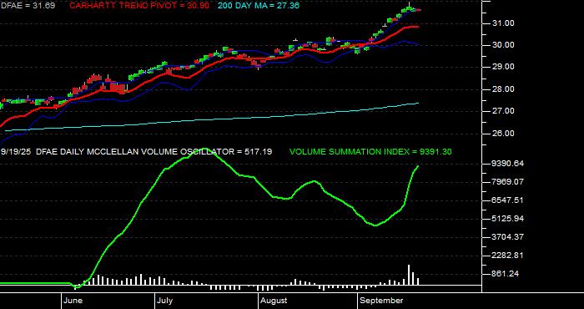Click the 7969.07 summation axis value
Viewport: 584px width, 309px height.
tap(508, 182)
